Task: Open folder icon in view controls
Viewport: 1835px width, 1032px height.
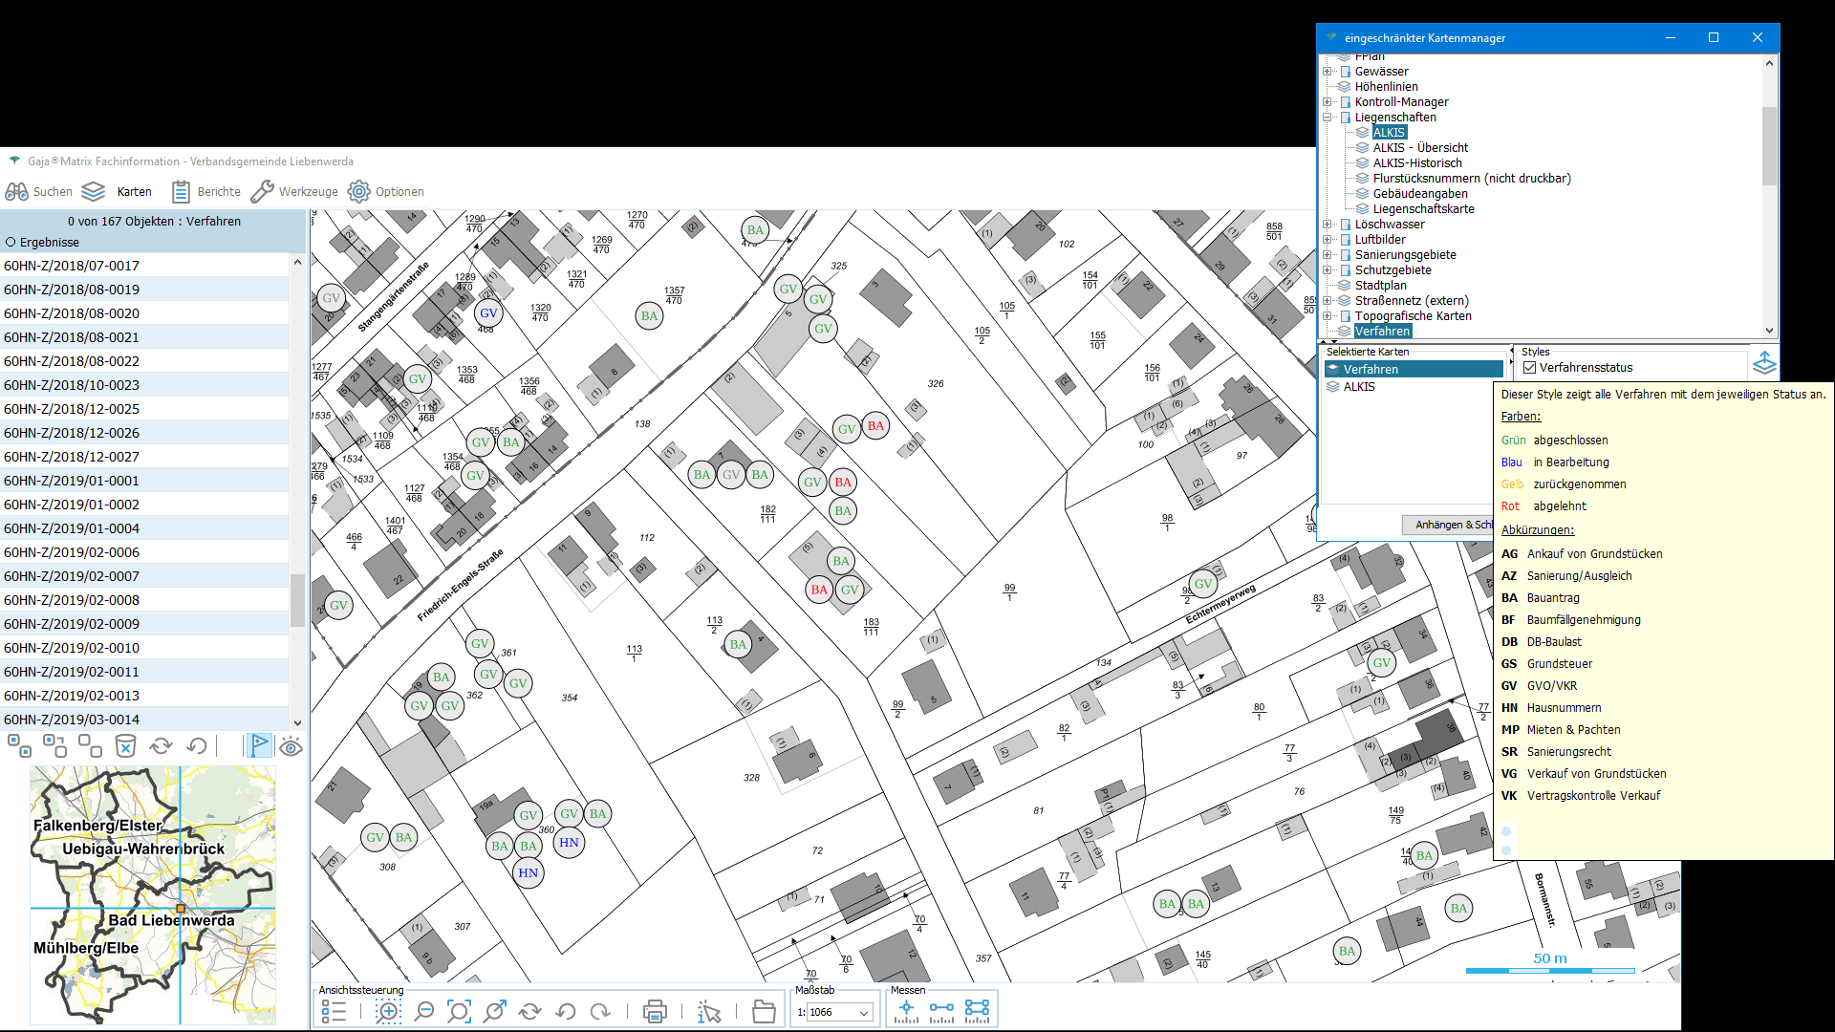Action: click(764, 1011)
